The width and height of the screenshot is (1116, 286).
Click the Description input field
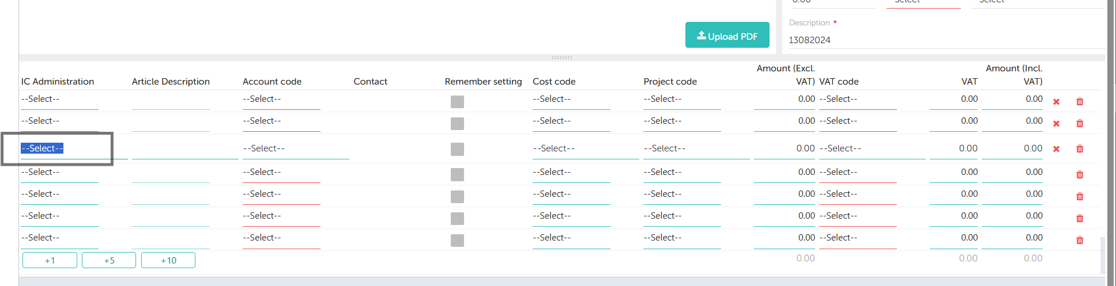click(945, 40)
